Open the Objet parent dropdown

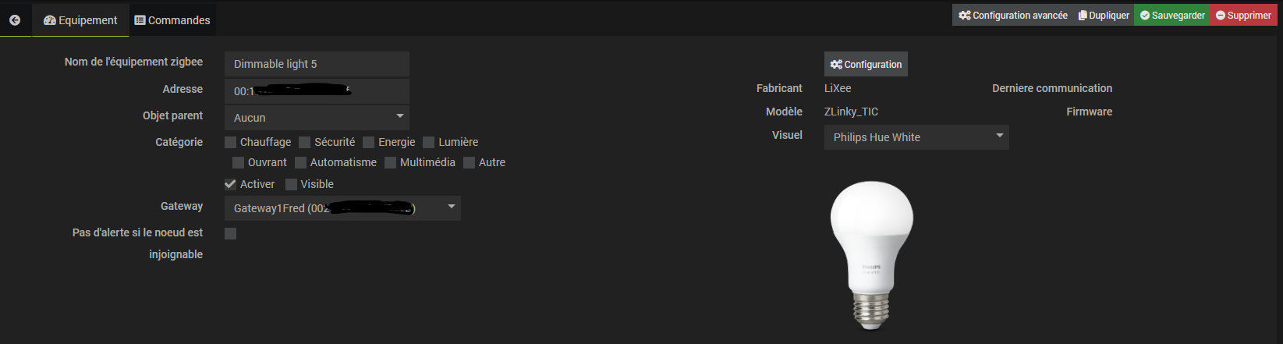317,118
